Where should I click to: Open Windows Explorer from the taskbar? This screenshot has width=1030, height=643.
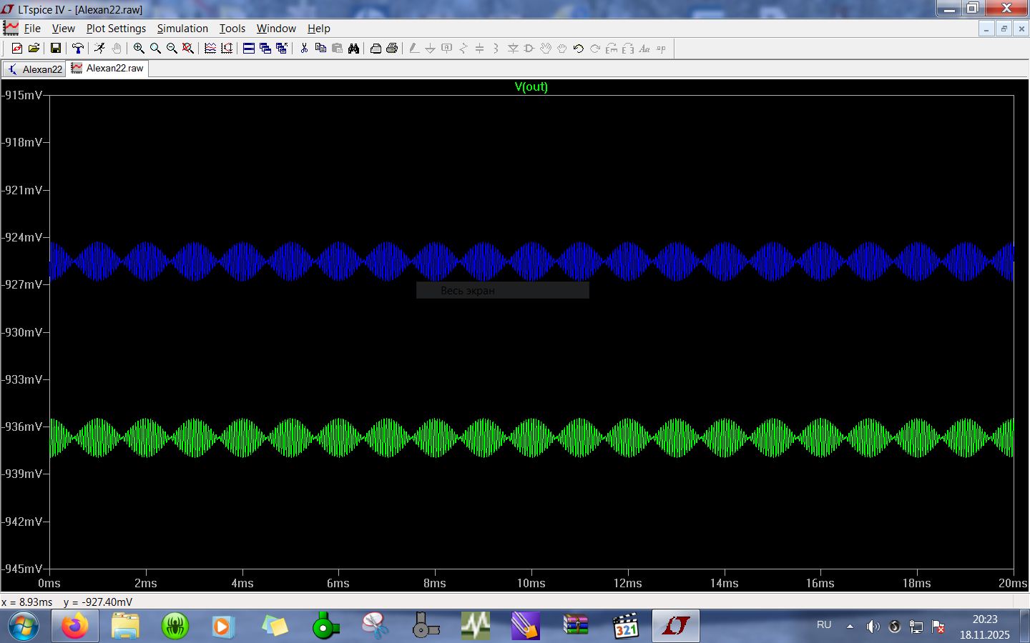click(x=125, y=627)
